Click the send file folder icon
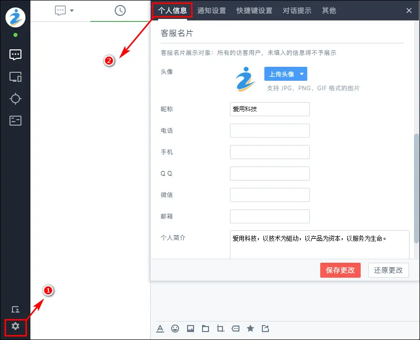 pyautogui.click(x=205, y=329)
